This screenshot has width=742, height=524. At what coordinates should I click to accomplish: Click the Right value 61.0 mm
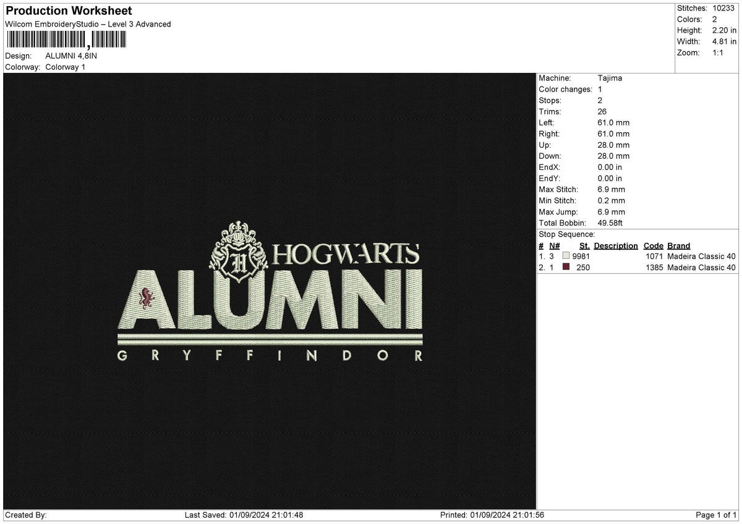click(x=613, y=133)
